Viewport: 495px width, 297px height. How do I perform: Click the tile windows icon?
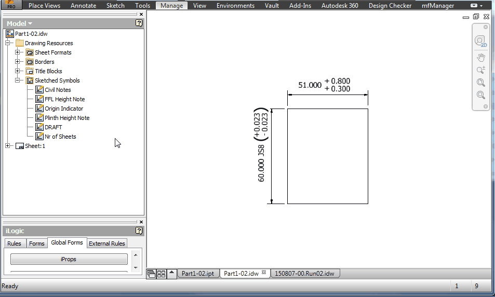tap(162, 274)
